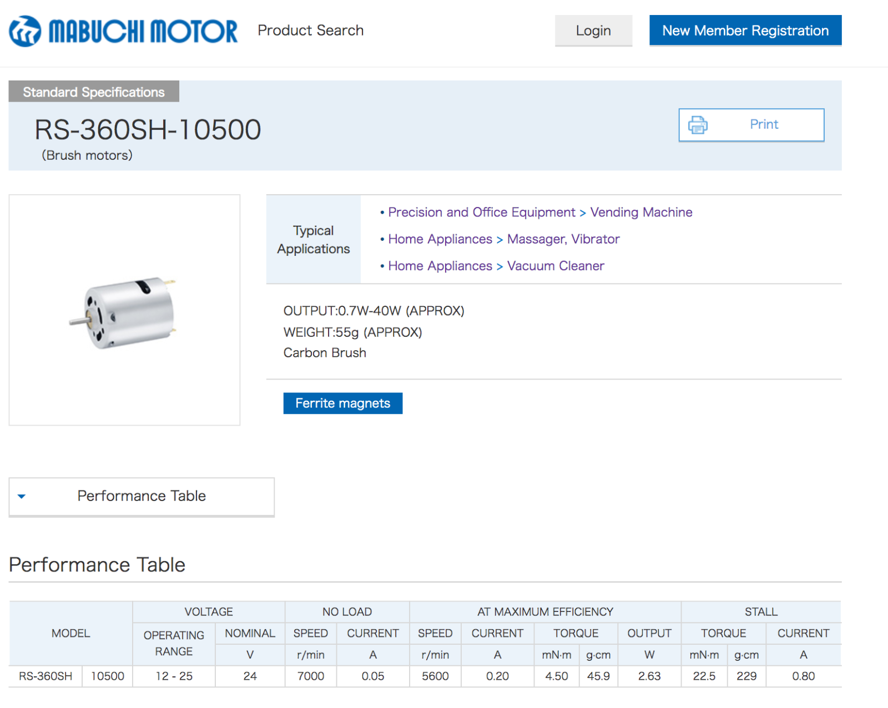Screen dimensions: 888x708
Task: Click the MABUCHI MOTOR wordmark text
Action: [x=143, y=31]
